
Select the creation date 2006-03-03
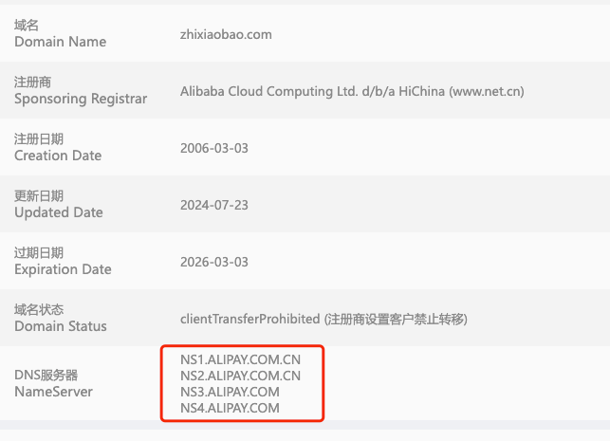(x=214, y=148)
